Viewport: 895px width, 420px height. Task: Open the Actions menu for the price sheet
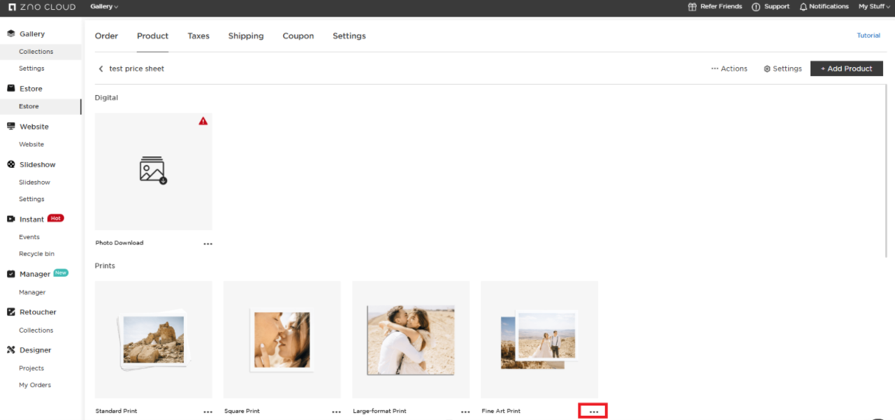(729, 68)
